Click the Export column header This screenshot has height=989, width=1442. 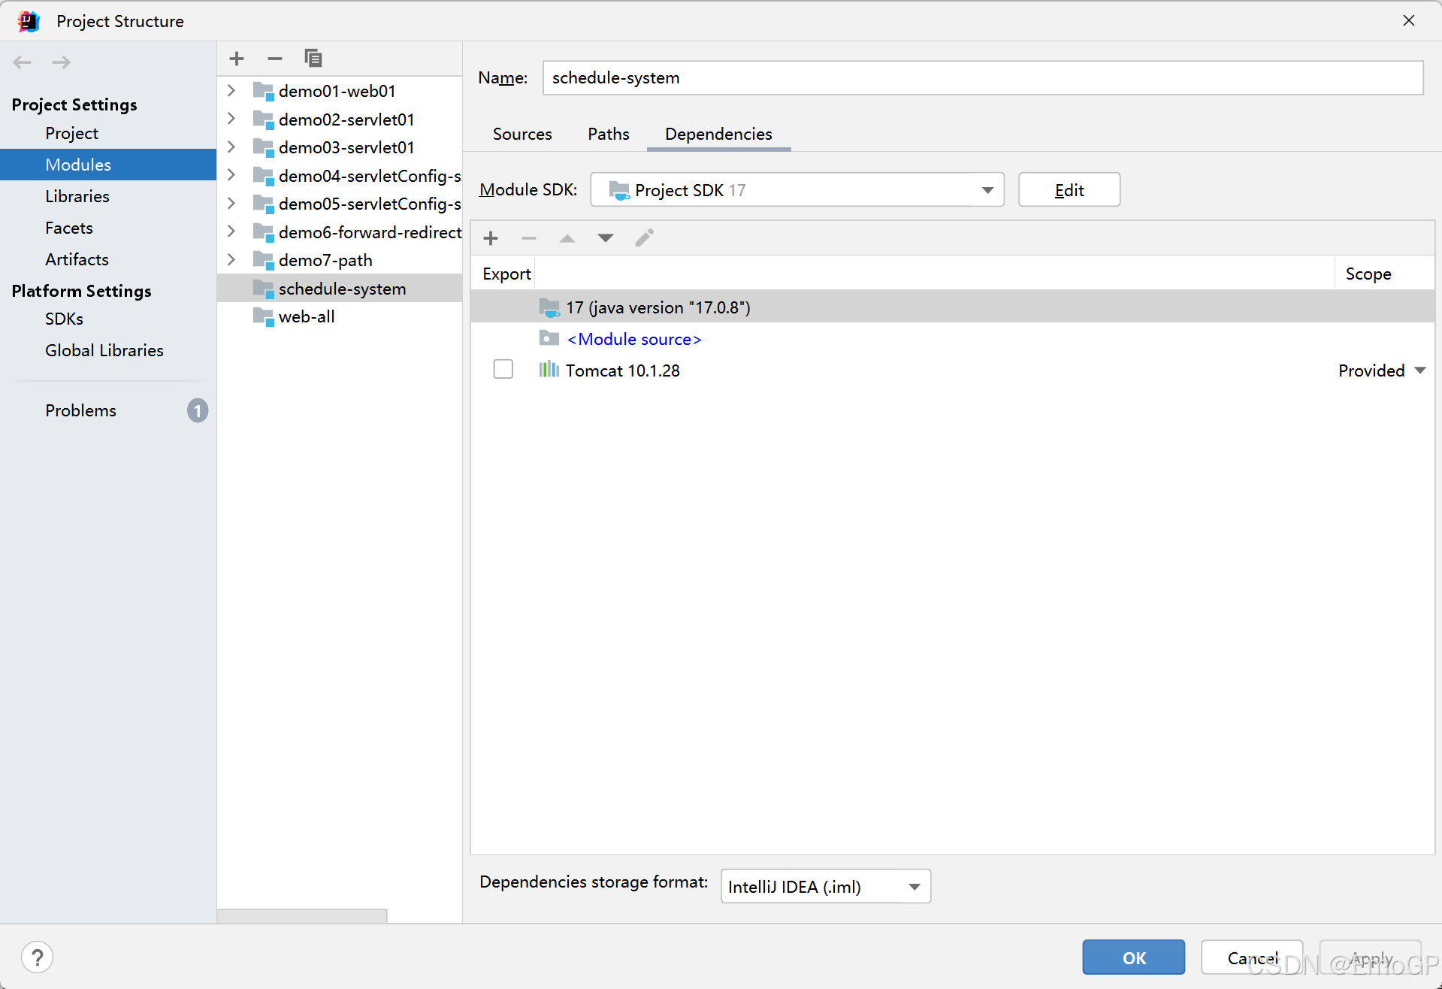point(506,274)
